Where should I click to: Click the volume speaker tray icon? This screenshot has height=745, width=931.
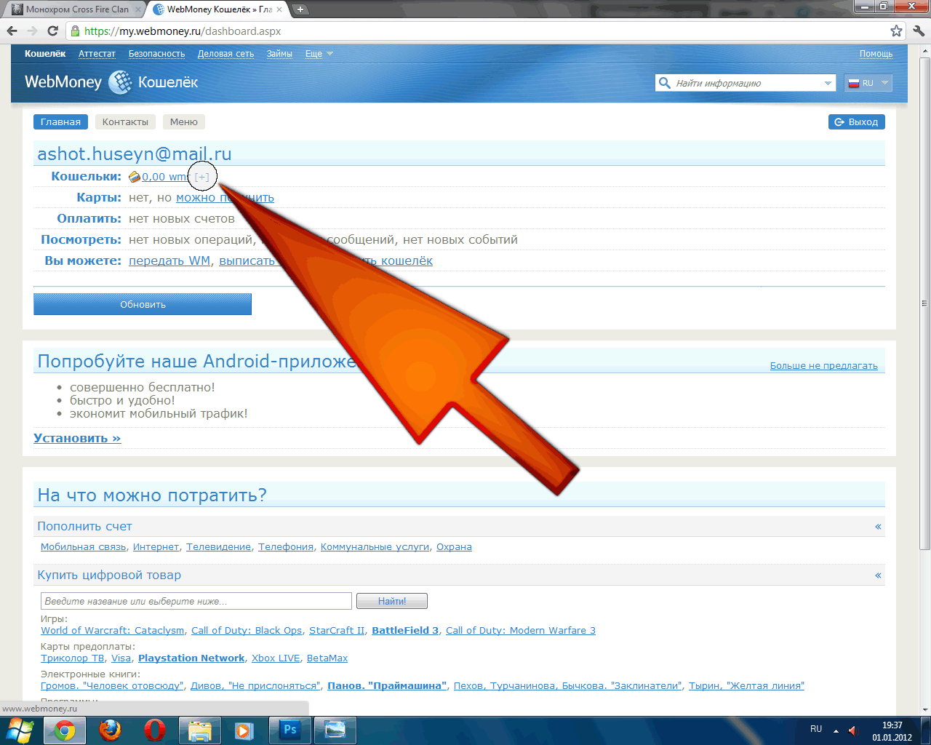[853, 730]
